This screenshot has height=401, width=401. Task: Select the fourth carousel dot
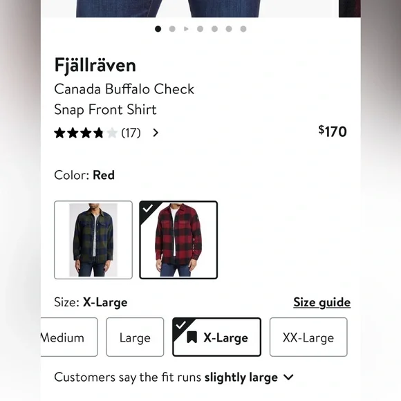[x=200, y=29]
